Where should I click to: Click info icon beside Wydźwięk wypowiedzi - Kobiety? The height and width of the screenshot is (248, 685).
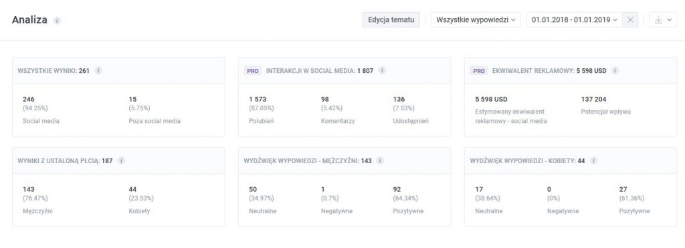point(594,160)
